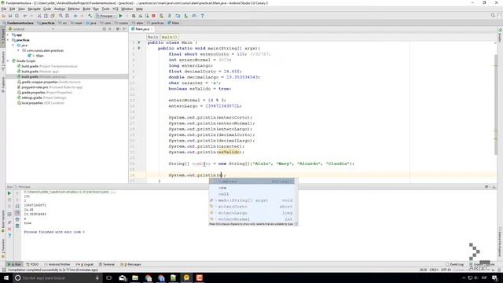The height and width of the screenshot is (283, 503).
Task: Click the Windows taskbar search box
Action: click(x=57, y=277)
